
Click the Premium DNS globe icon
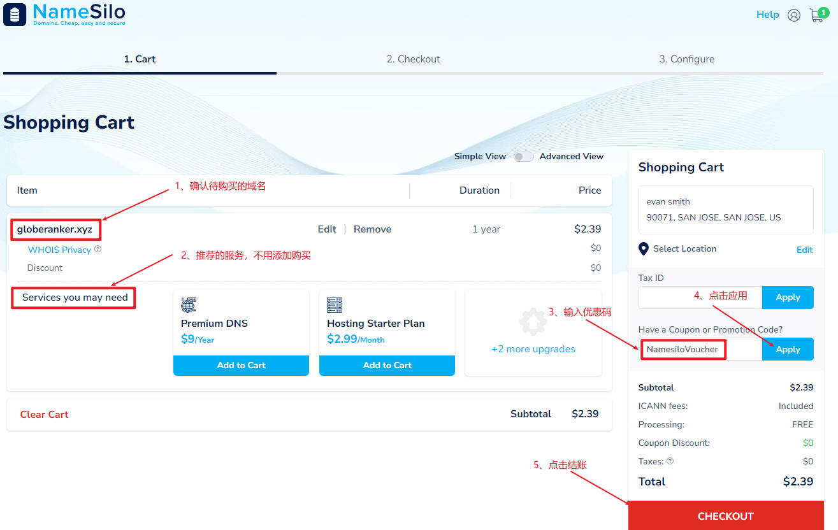pos(188,304)
